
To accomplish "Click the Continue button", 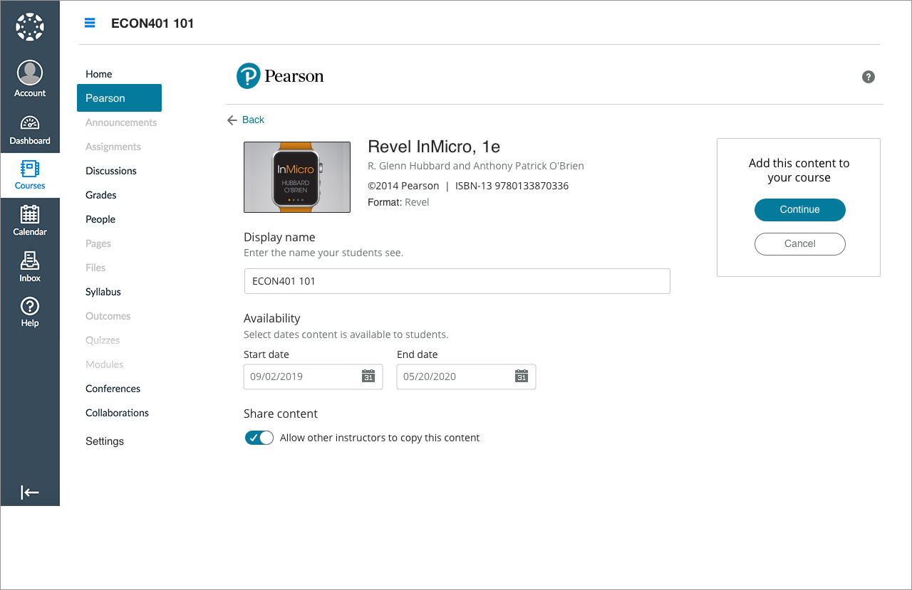I will 799,209.
